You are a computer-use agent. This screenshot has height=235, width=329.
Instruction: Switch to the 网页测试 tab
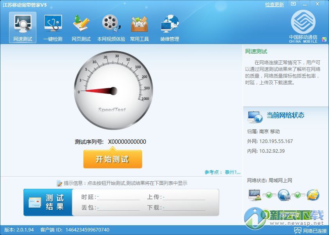pyautogui.click(x=81, y=27)
